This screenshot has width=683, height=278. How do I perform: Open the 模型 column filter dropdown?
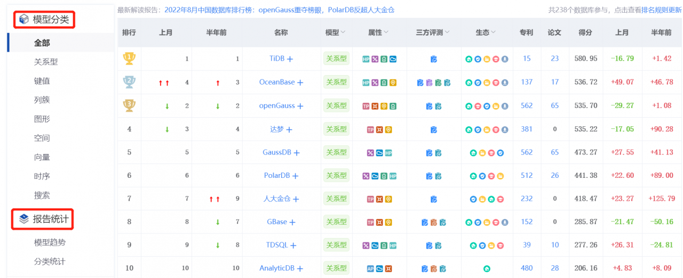(343, 32)
